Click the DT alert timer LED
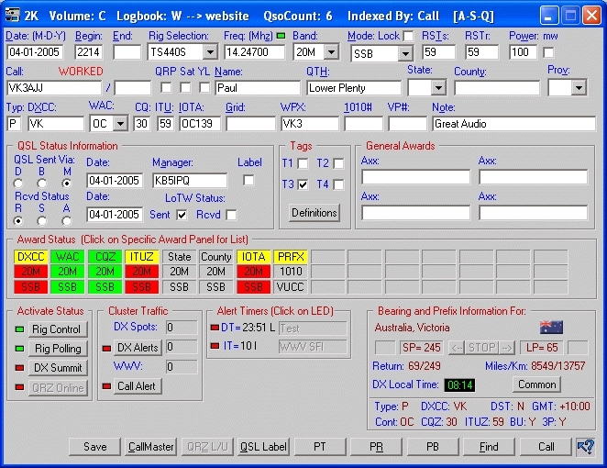The width and height of the screenshot is (607, 468). point(215,328)
